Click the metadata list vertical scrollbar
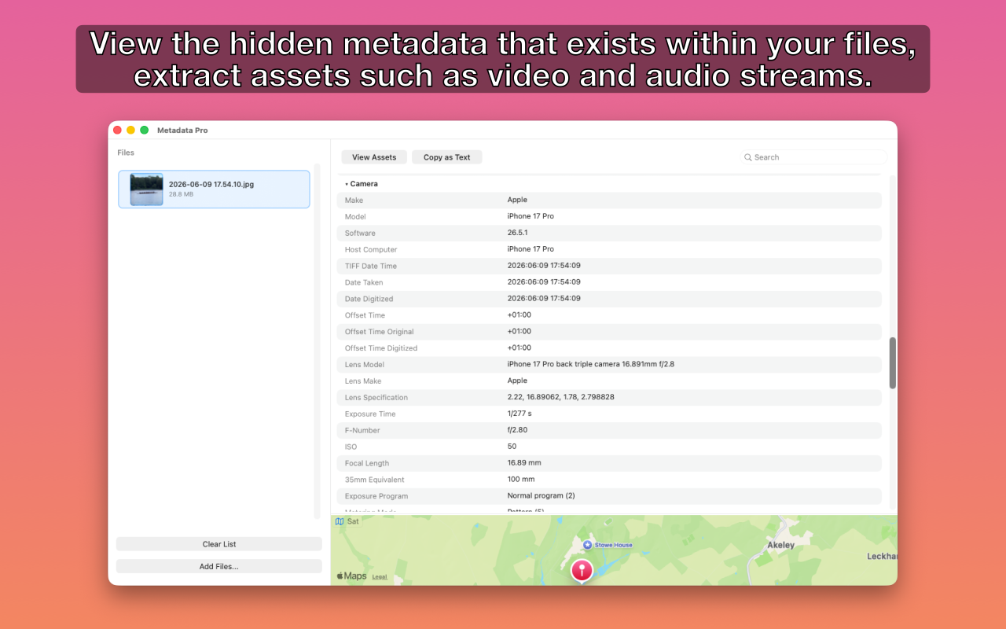The image size is (1006, 629). pyautogui.click(x=893, y=363)
